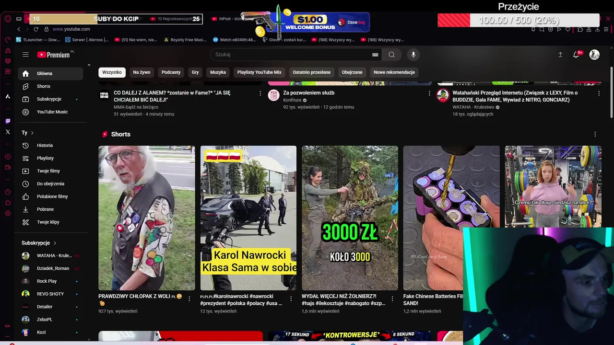Screen dimensions: 614x345
Task: Click the Opera logo menu button
Action: point(8,19)
